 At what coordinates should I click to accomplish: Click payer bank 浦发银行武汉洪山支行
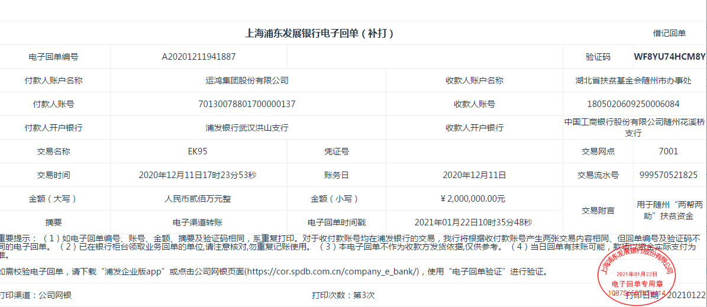point(247,128)
